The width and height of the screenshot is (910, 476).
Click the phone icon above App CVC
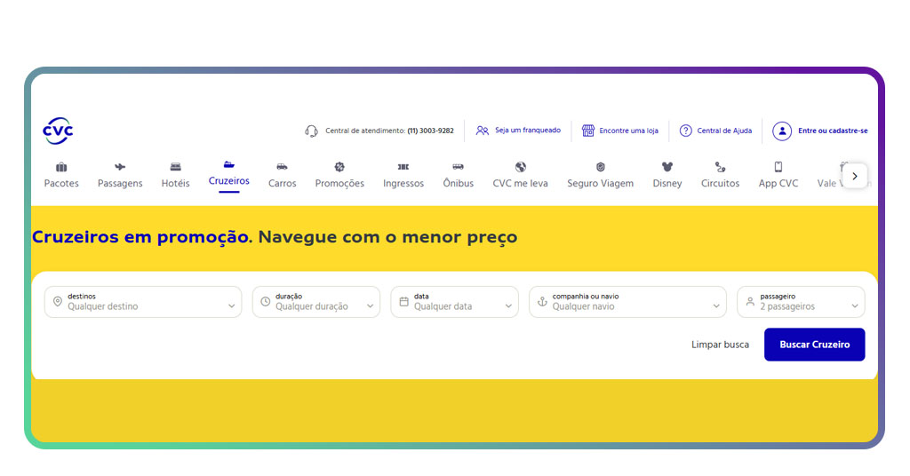(x=778, y=167)
